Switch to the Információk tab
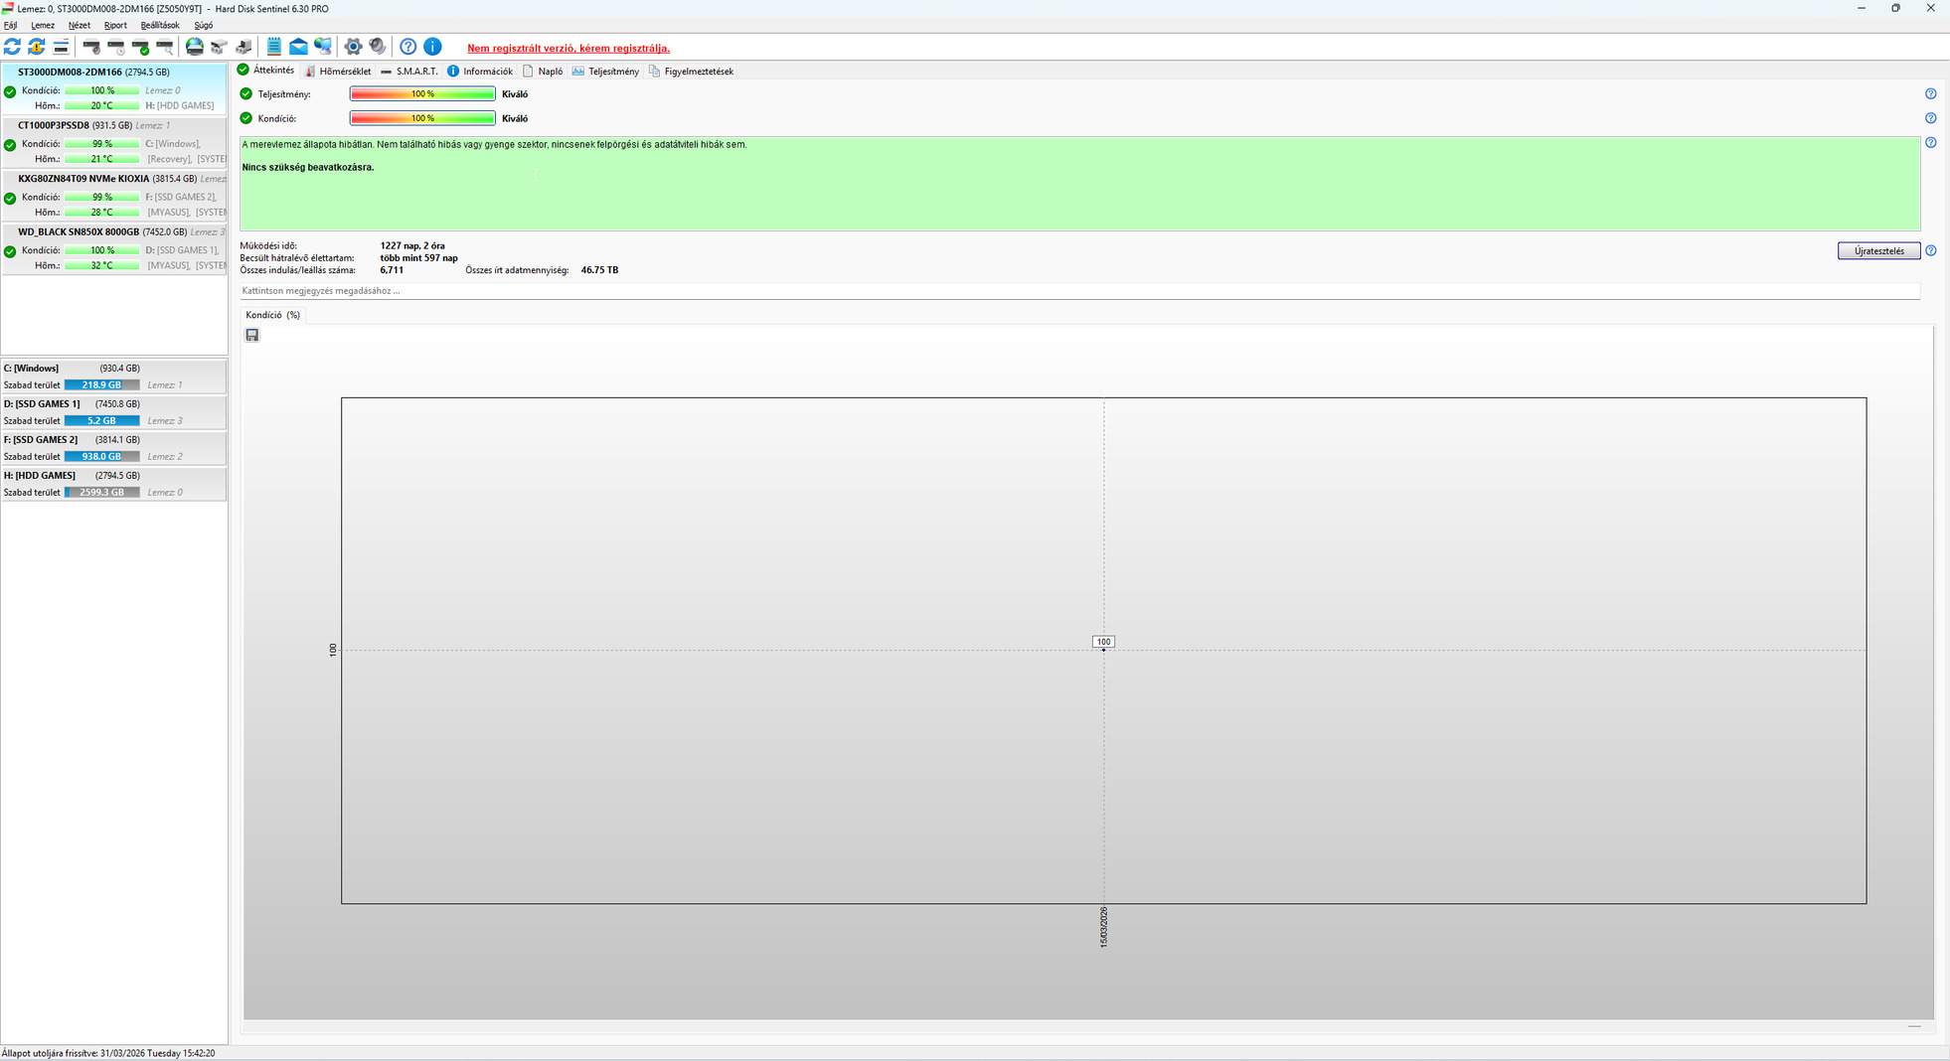 480,72
